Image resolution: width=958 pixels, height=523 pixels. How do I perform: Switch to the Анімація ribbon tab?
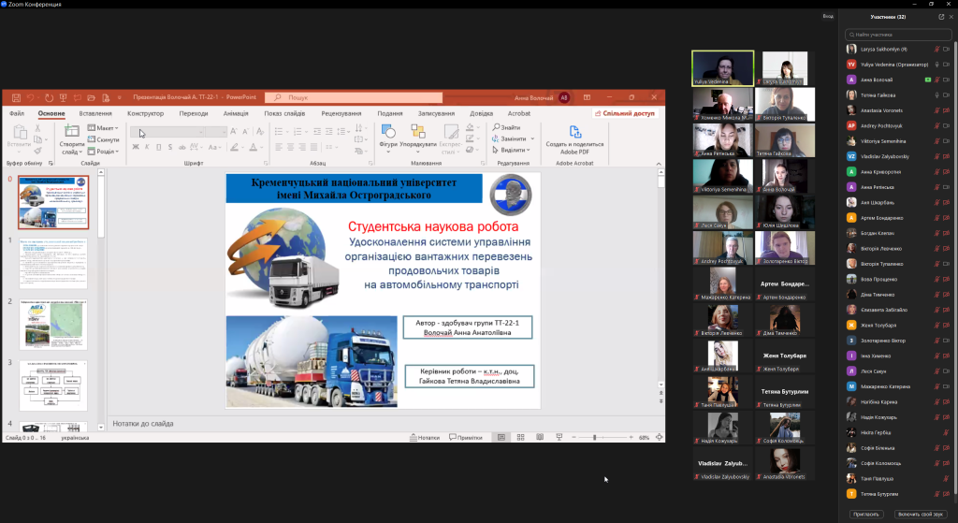pyautogui.click(x=236, y=113)
